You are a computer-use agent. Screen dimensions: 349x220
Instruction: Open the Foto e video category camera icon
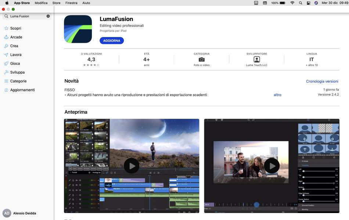[x=202, y=59]
